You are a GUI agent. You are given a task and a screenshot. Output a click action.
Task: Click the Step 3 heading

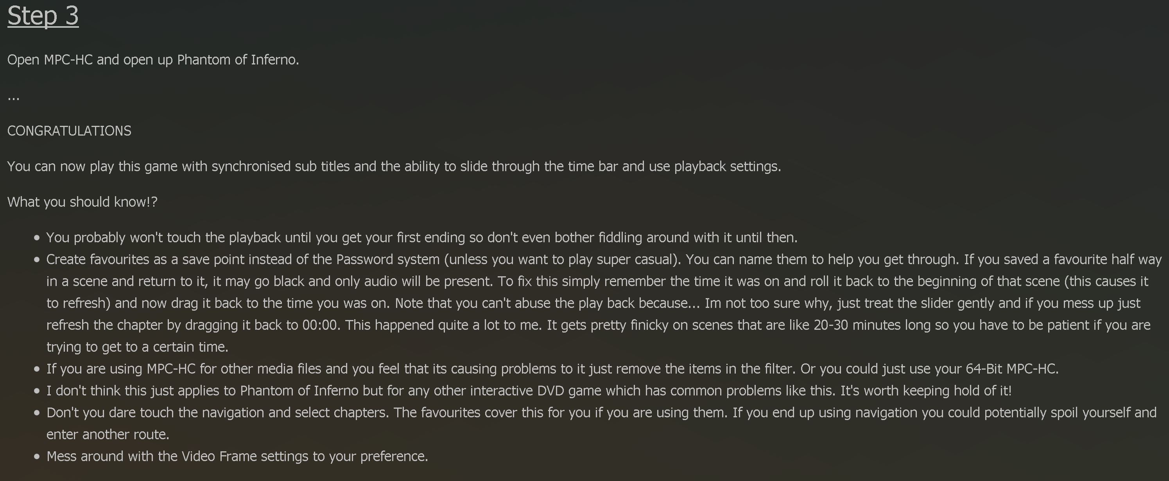tap(43, 16)
